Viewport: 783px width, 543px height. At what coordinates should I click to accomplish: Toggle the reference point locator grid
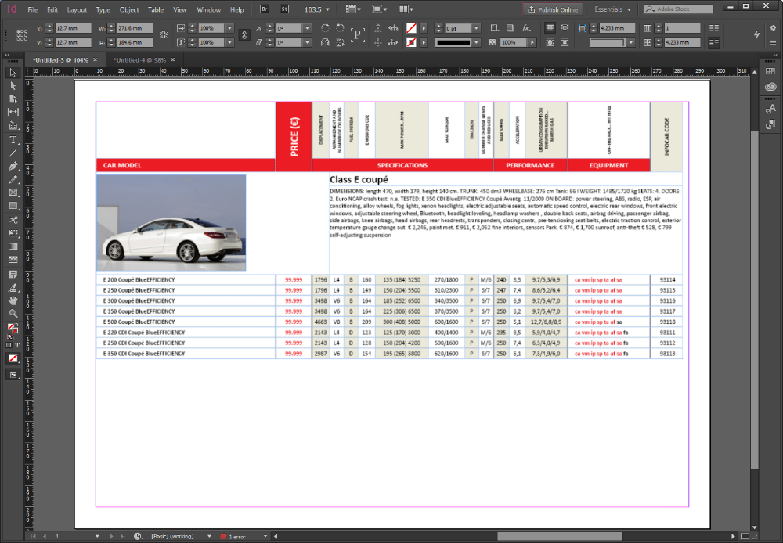pyautogui.click(x=21, y=35)
